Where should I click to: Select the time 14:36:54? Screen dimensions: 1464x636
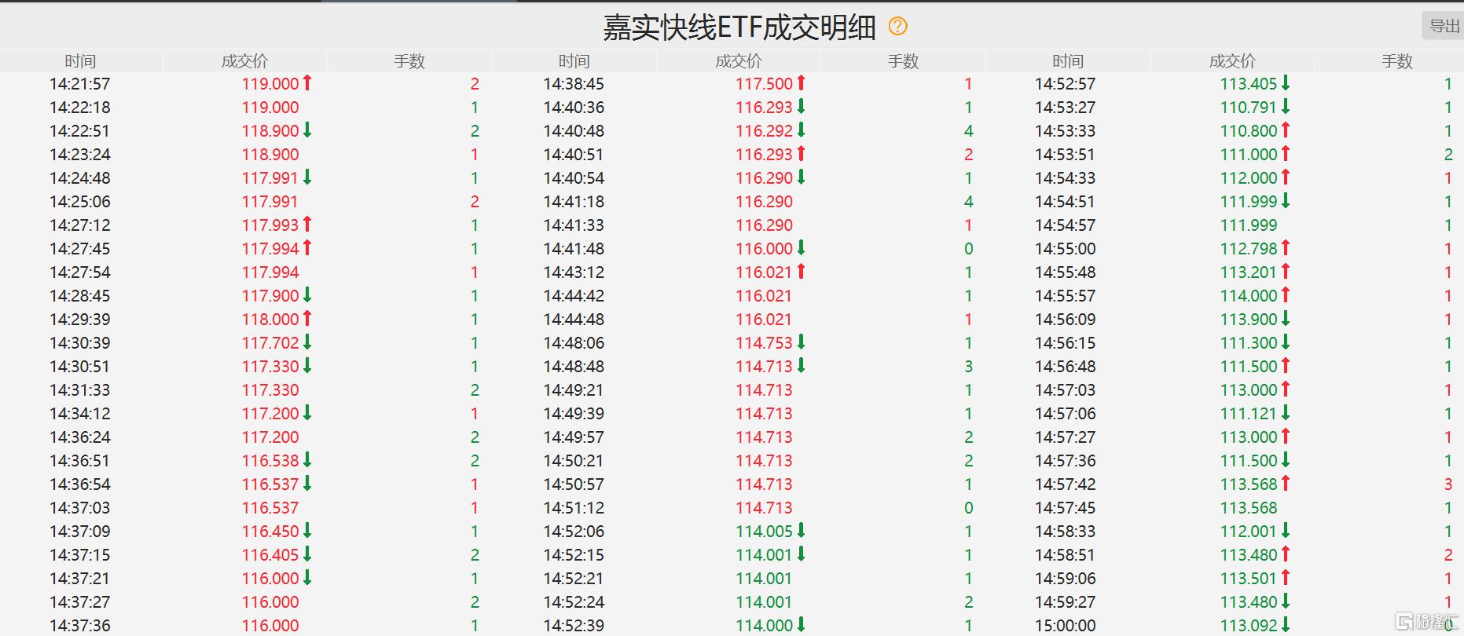click(x=80, y=484)
